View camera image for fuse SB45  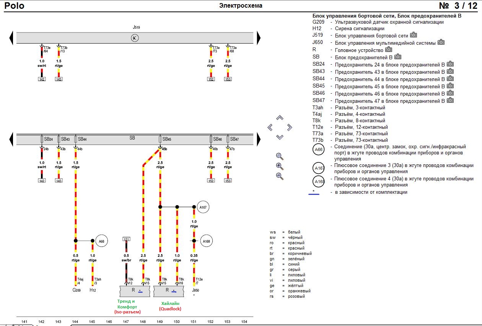(450, 86)
